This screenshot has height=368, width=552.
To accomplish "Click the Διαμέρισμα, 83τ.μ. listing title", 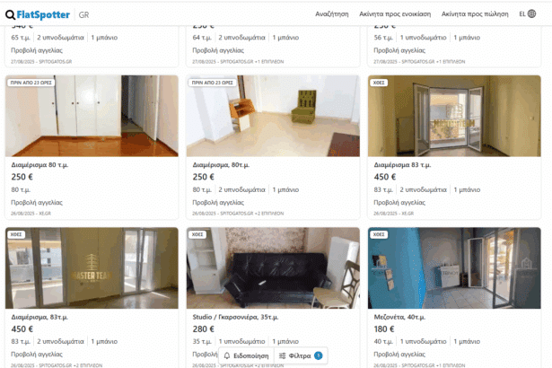I will tap(39, 317).
